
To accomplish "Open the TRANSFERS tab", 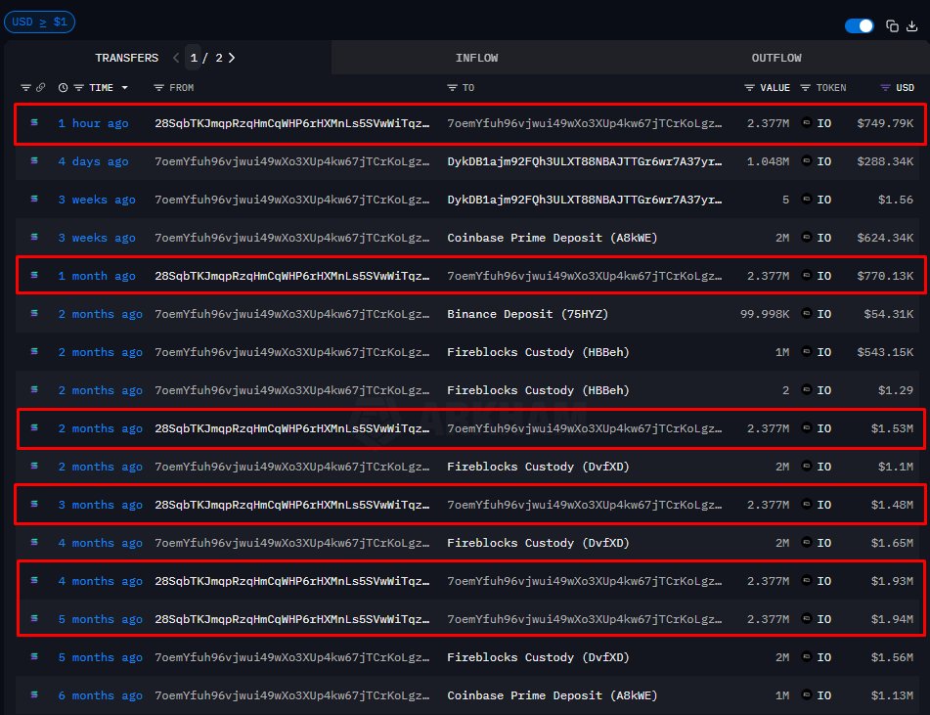I will (126, 58).
